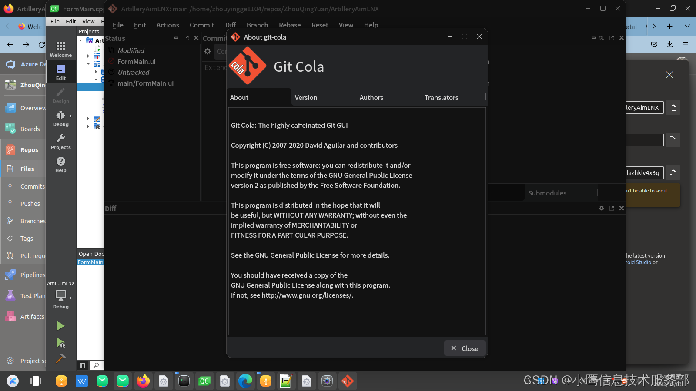Screen dimensions: 696x391
Task: Select the Commits icon in the sidebar
Action: (10, 186)
